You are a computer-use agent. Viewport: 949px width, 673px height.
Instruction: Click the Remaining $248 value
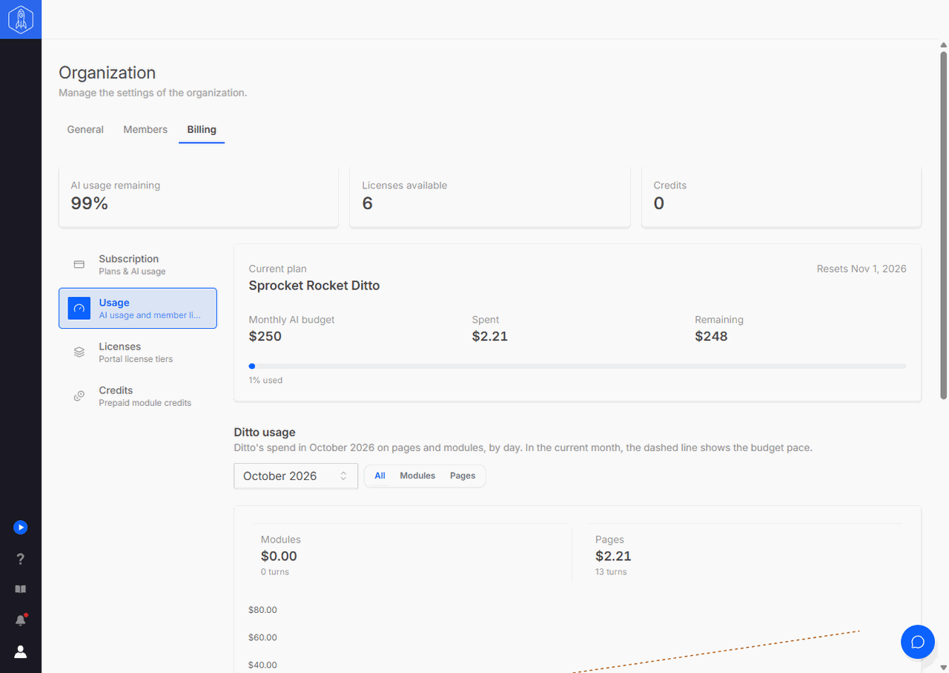pyautogui.click(x=711, y=336)
